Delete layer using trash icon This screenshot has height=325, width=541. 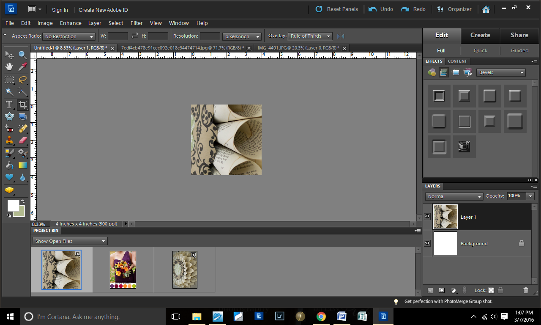pos(525,290)
